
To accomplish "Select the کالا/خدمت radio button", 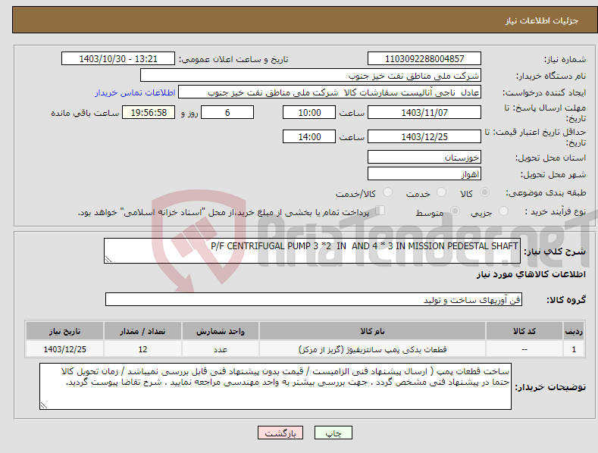I will [x=387, y=192].
